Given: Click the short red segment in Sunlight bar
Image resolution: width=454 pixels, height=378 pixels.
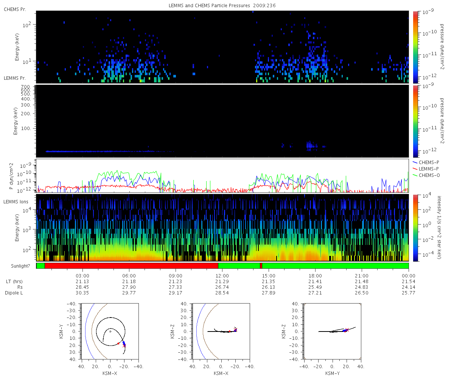Looking at the screenshot, I should click(x=261, y=266).
